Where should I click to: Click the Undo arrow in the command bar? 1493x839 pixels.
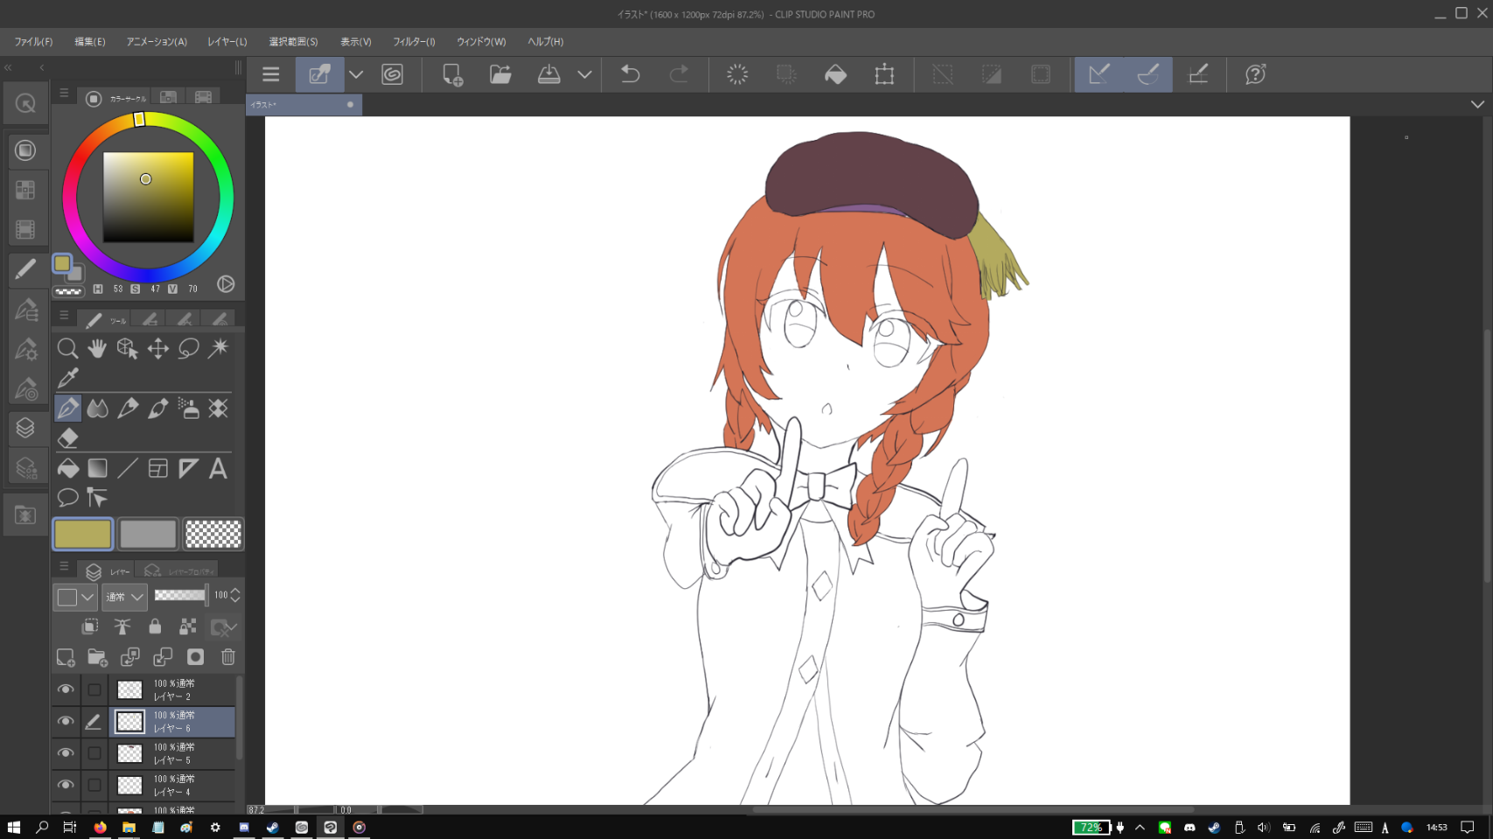(x=630, y=74)
